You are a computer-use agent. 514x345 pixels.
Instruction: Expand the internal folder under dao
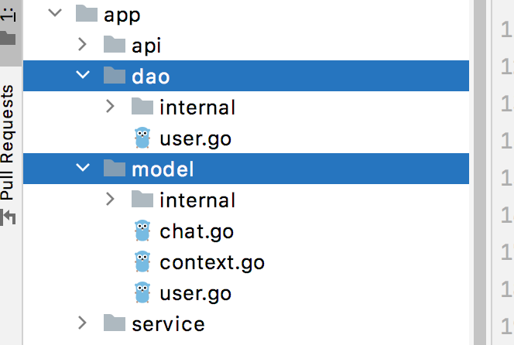110,106
